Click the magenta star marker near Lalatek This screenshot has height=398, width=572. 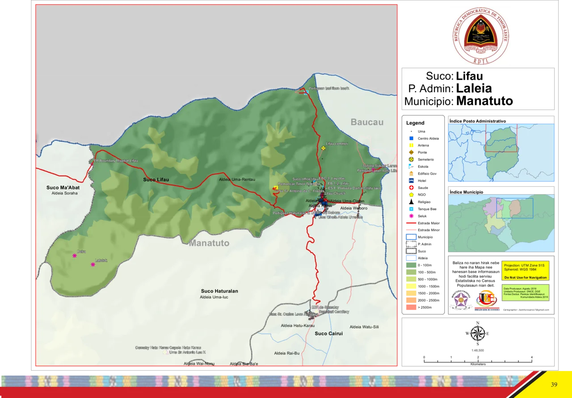[x=93, y=264]
